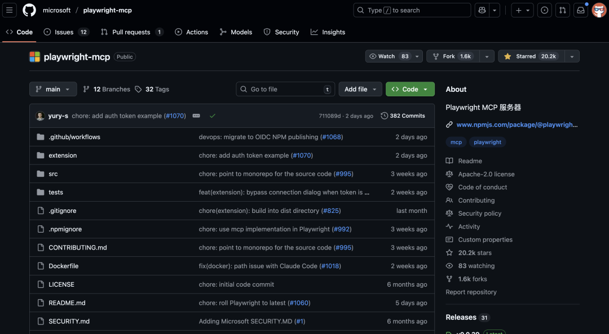Click the Go to file search field
The image size is (609, 334).
[x=285, y=89]
